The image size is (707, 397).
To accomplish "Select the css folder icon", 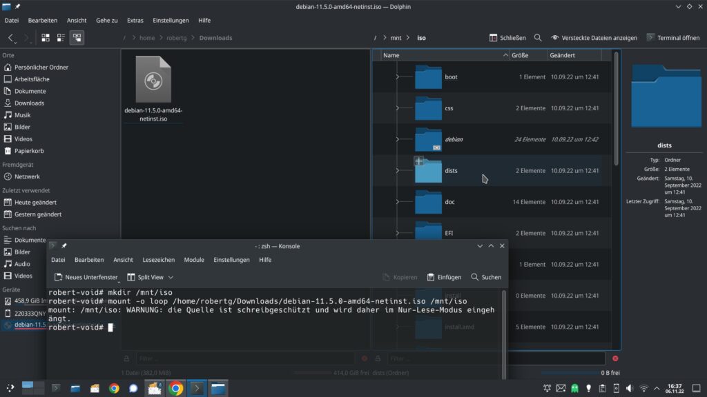I will pos(428,108).
